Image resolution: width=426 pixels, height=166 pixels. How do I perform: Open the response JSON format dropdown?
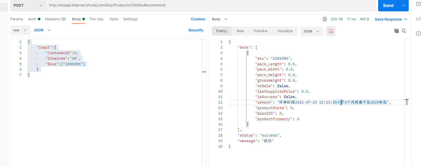(312, 31)
